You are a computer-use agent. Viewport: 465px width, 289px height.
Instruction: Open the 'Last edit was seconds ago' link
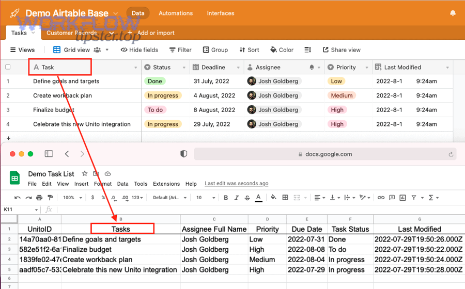[236, 184]
